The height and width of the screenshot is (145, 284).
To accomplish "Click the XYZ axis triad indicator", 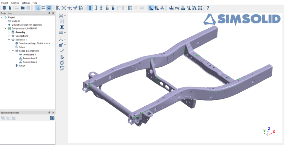I will click(x=268, y=131).
